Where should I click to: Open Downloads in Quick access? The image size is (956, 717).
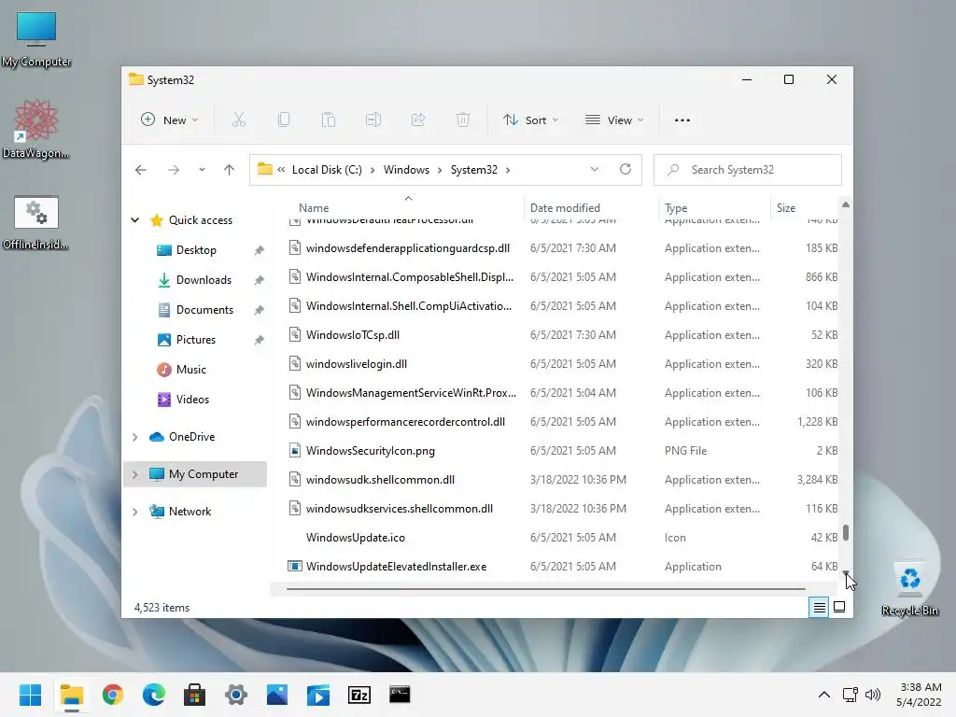(204, 280)
